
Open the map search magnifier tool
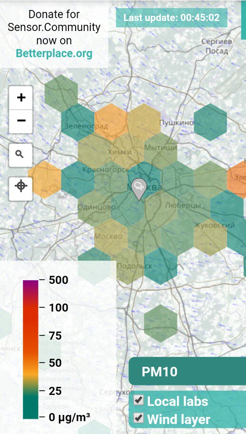click(21, 155)
